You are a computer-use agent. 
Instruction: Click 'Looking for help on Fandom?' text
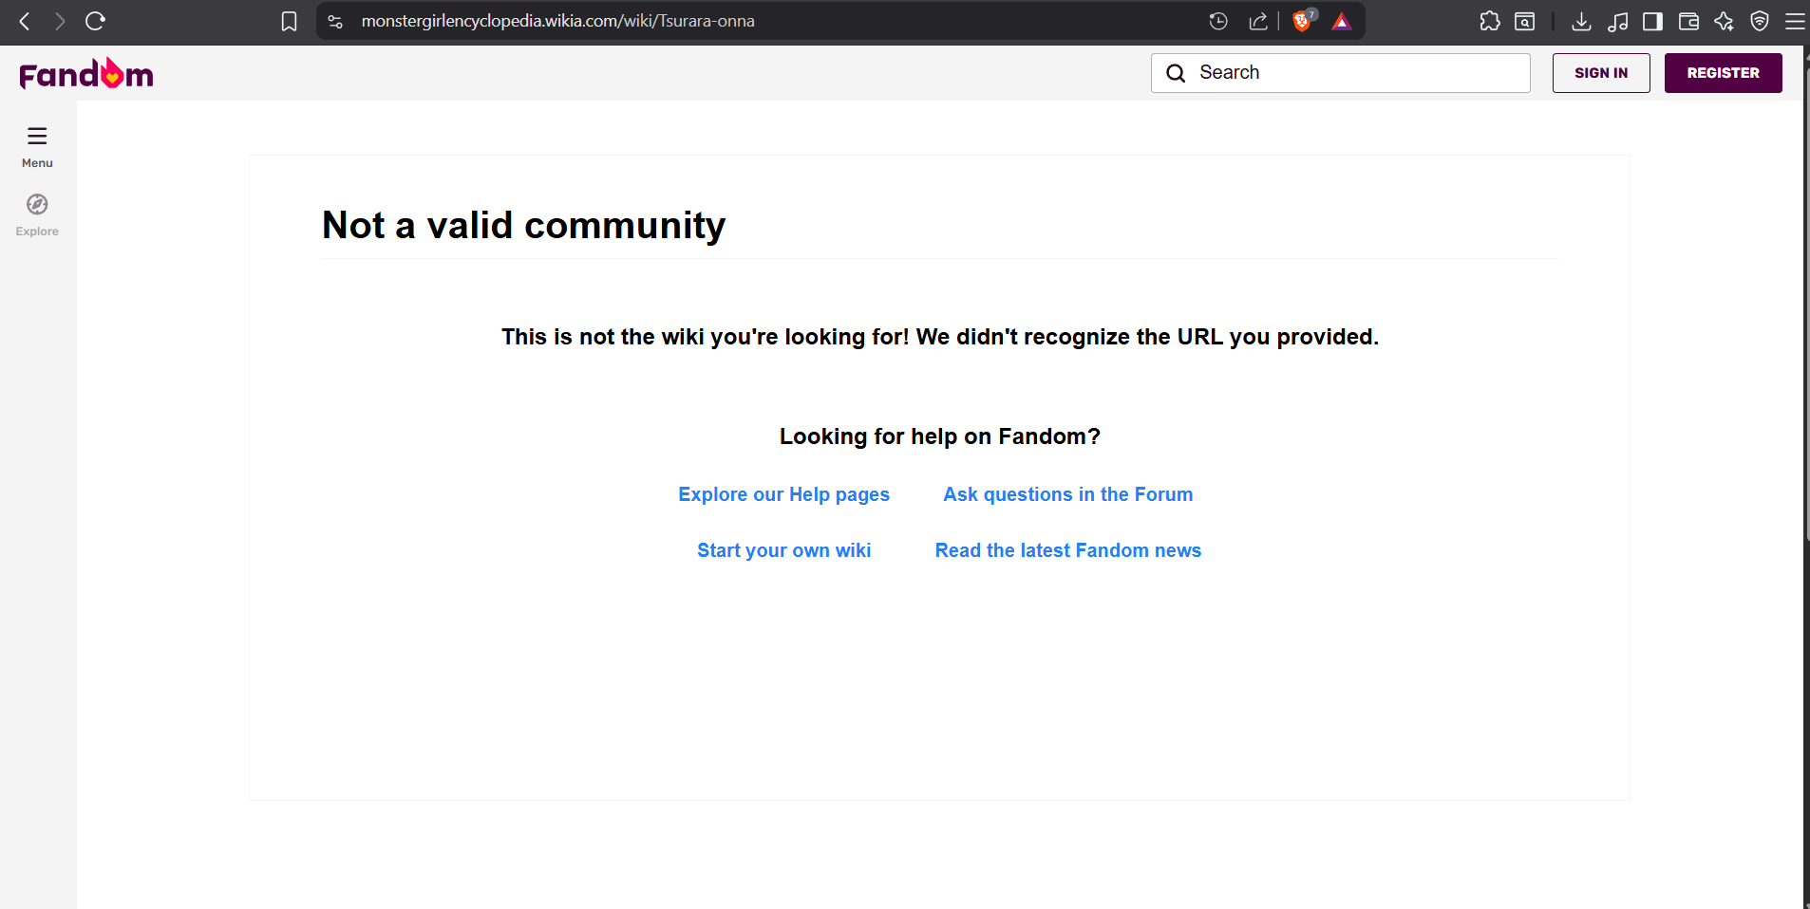tap(939, 436)
